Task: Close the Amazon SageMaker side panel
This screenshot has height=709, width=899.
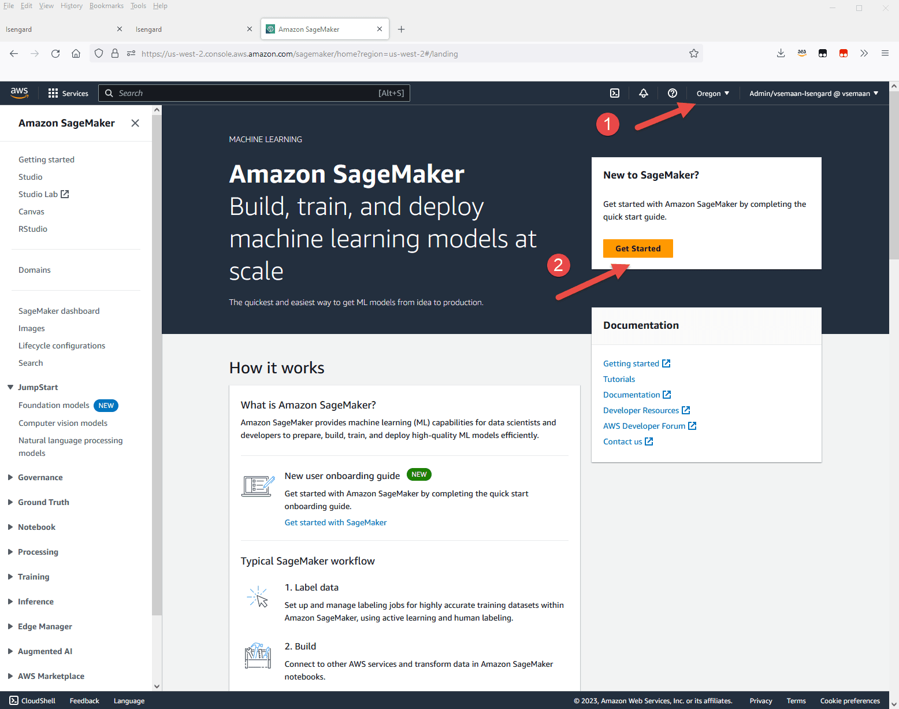Action: point(135,123)
